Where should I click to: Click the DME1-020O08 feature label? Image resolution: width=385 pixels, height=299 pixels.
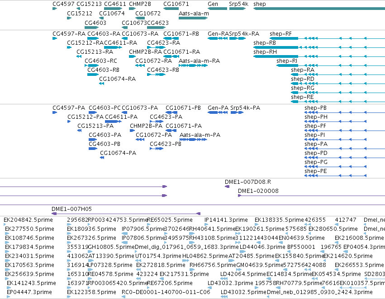[258, 191]
